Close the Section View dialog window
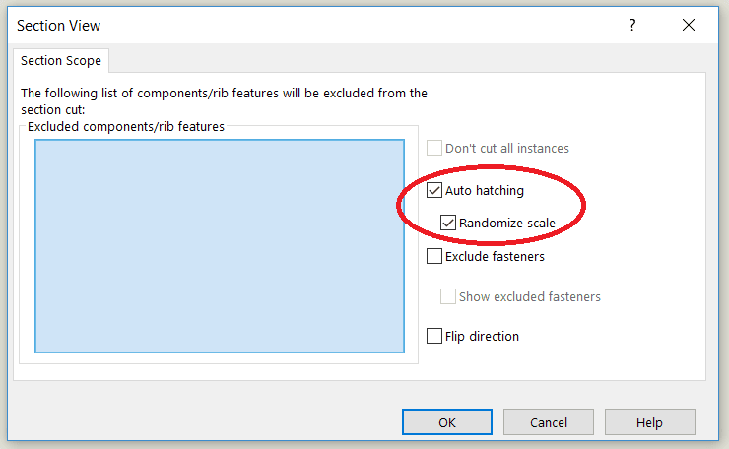The height and width of the screenshot is (449, 729). [x=689, y=25]
